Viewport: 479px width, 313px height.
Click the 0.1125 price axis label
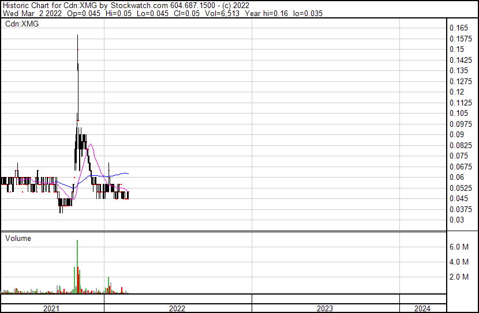coord(461,103)
